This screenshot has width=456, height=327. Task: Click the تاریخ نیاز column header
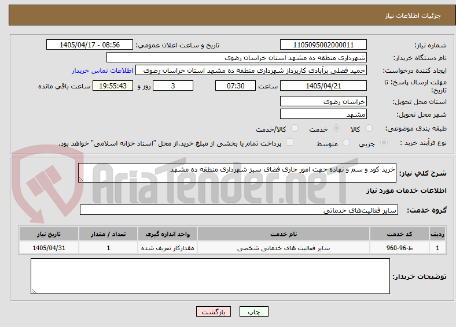[x=49, y=234]
